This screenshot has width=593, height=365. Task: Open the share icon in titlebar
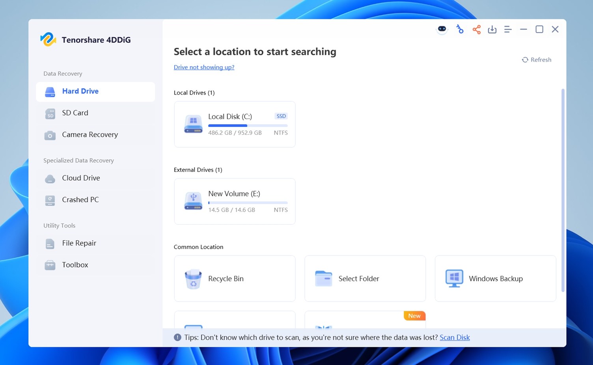476,29
